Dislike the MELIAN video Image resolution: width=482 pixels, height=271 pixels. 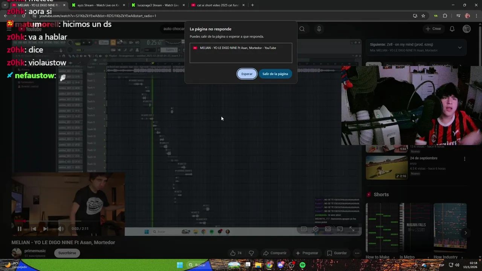click(x=251, y=253)
